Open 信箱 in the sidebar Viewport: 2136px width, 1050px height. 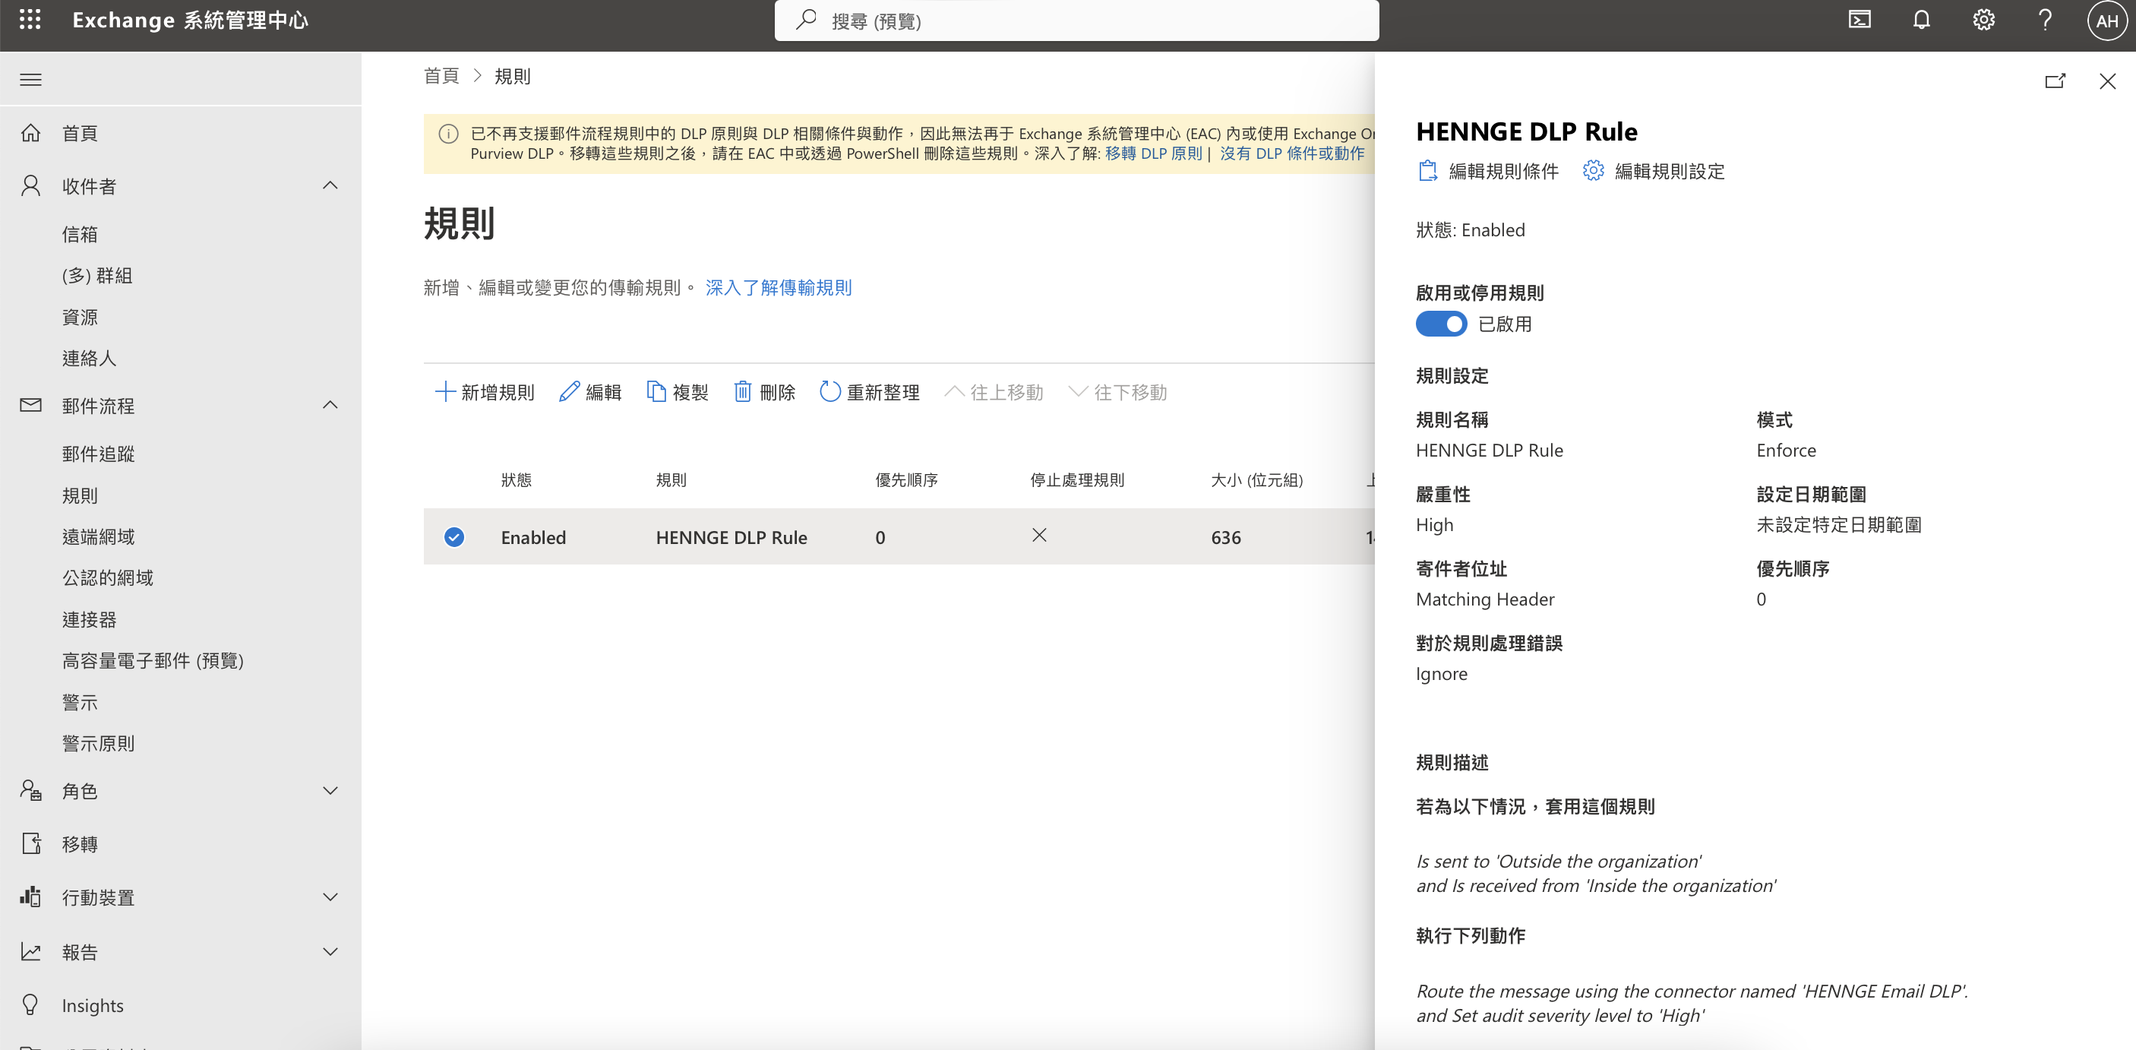(x=80, y=235)
